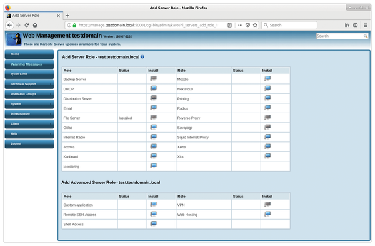Install the Xerte role
This screenshot has height=246, width=375.
(267, 146)
